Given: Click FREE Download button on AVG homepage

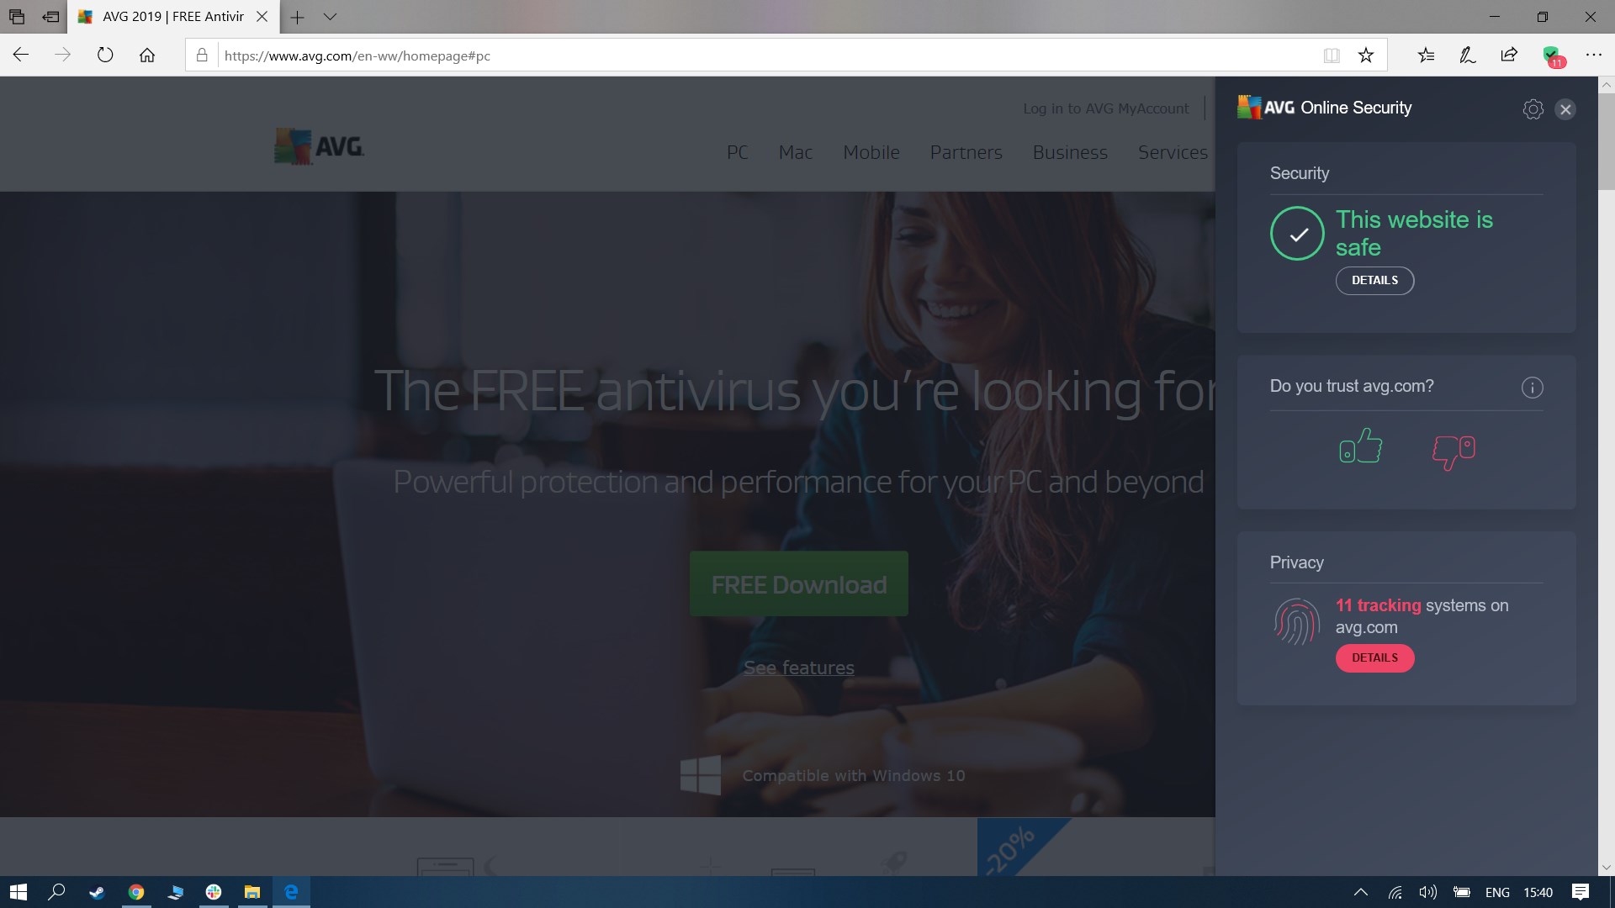Looking at the screenshot, I should pos(798,583).
